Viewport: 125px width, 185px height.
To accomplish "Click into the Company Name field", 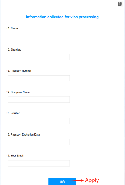I will (x=39, y=100).
